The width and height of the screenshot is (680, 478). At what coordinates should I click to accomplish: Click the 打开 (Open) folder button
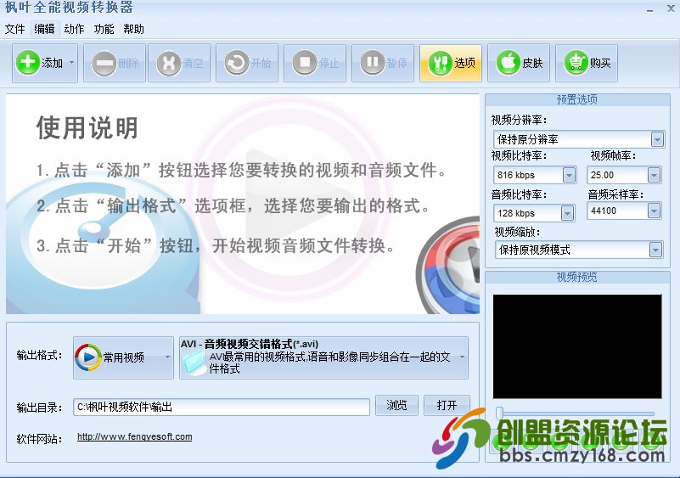pos(447,405)
